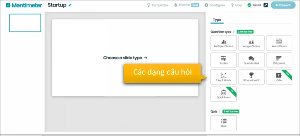Click the New badge beside Theme

tap(195, 5)
